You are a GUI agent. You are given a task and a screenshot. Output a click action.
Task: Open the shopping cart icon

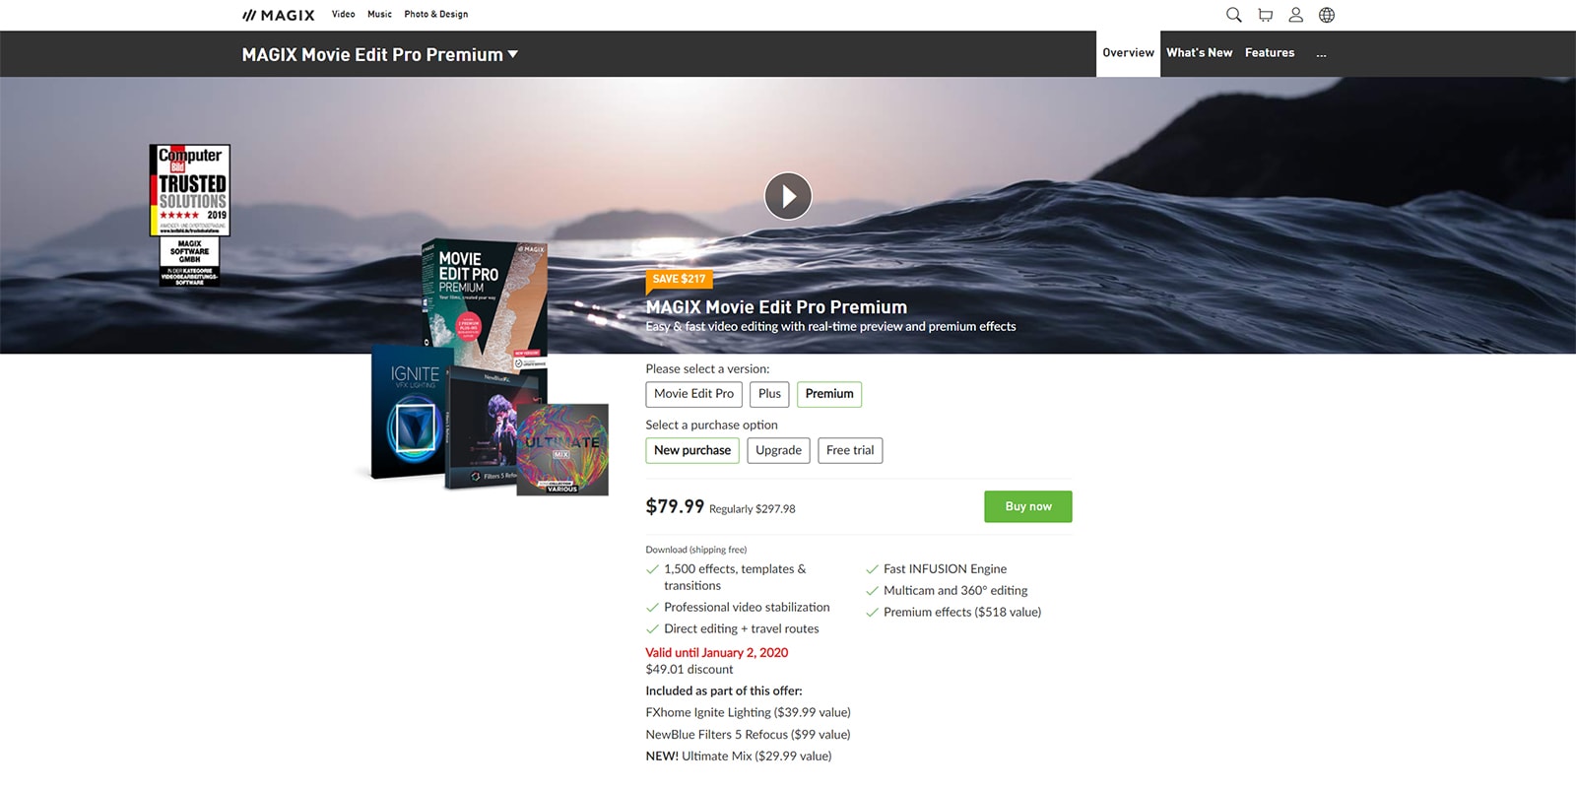click(1265, 15)
